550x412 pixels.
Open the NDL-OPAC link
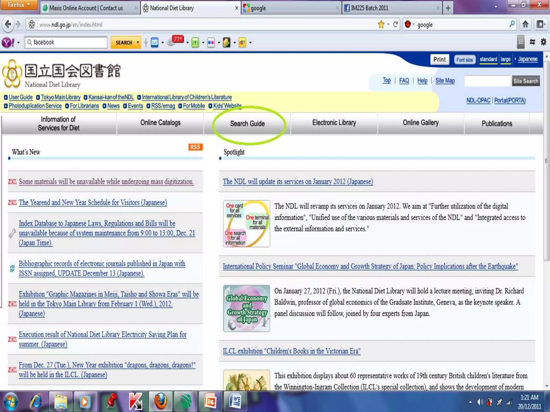coord(478,100)
